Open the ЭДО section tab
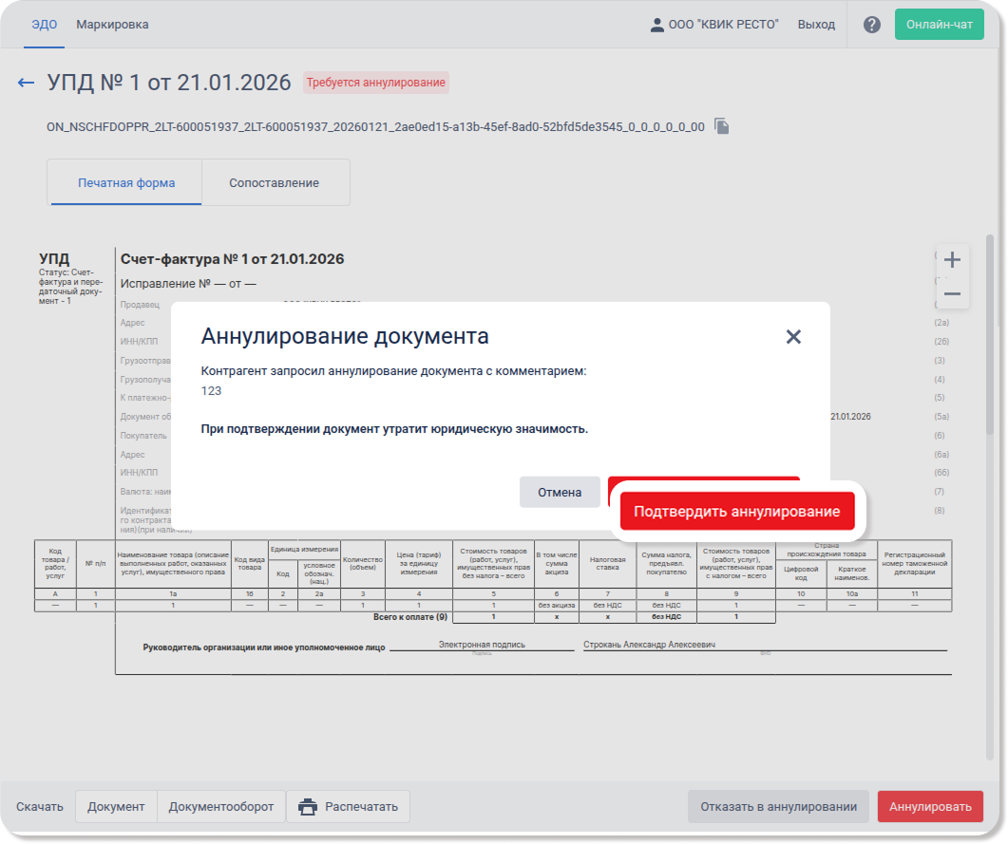 [45, 25]
